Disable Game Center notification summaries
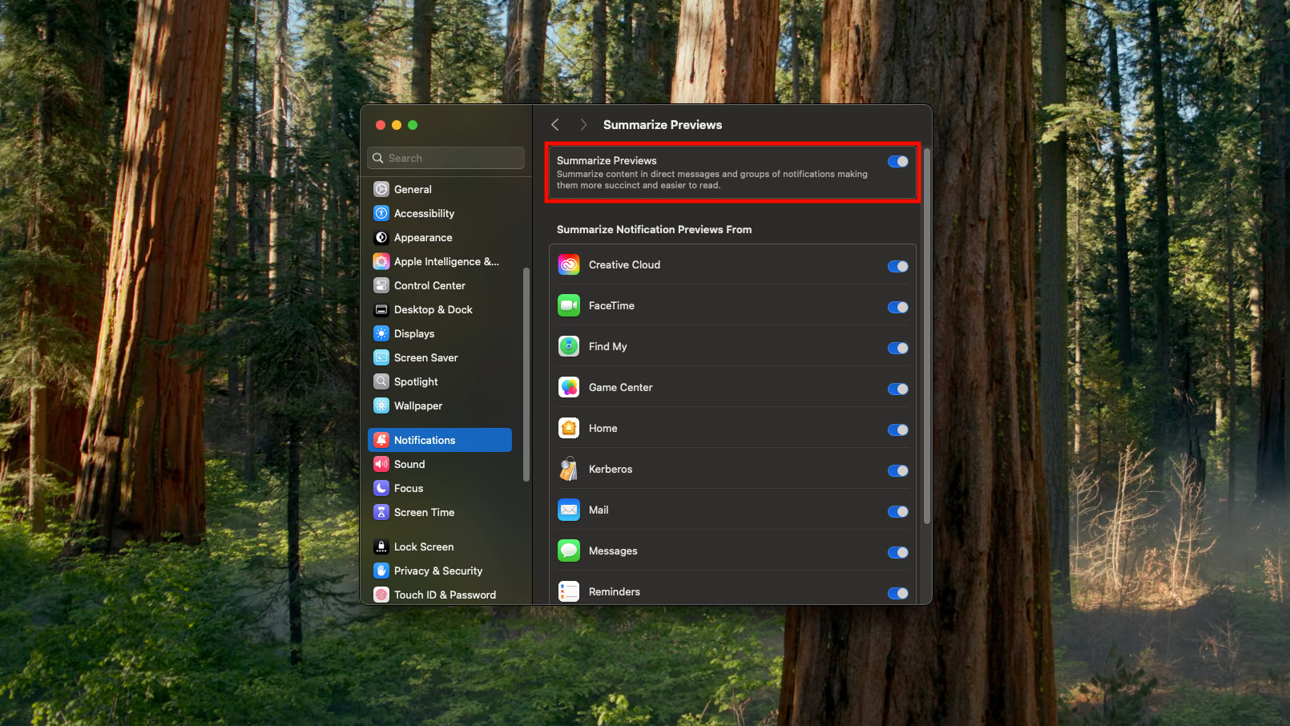 [898, 389]
